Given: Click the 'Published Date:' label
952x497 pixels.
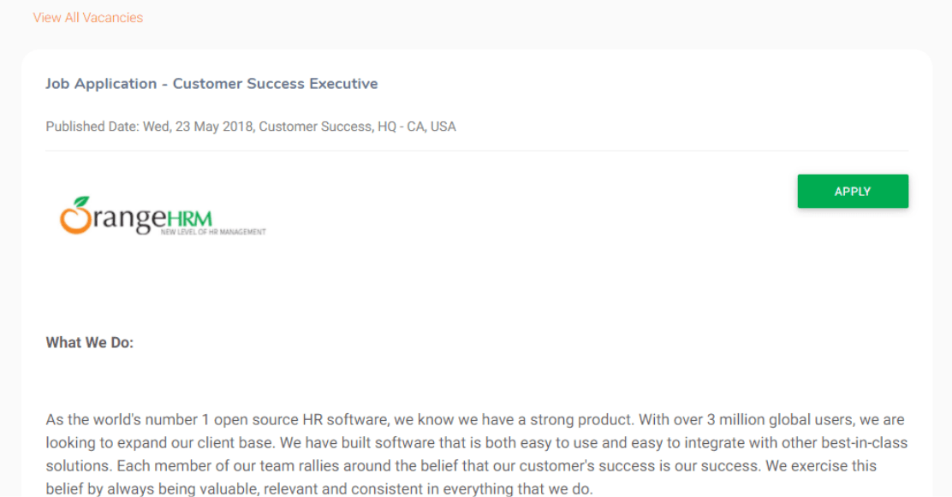Looking at the screenshot, I should (x=92, y=127).
